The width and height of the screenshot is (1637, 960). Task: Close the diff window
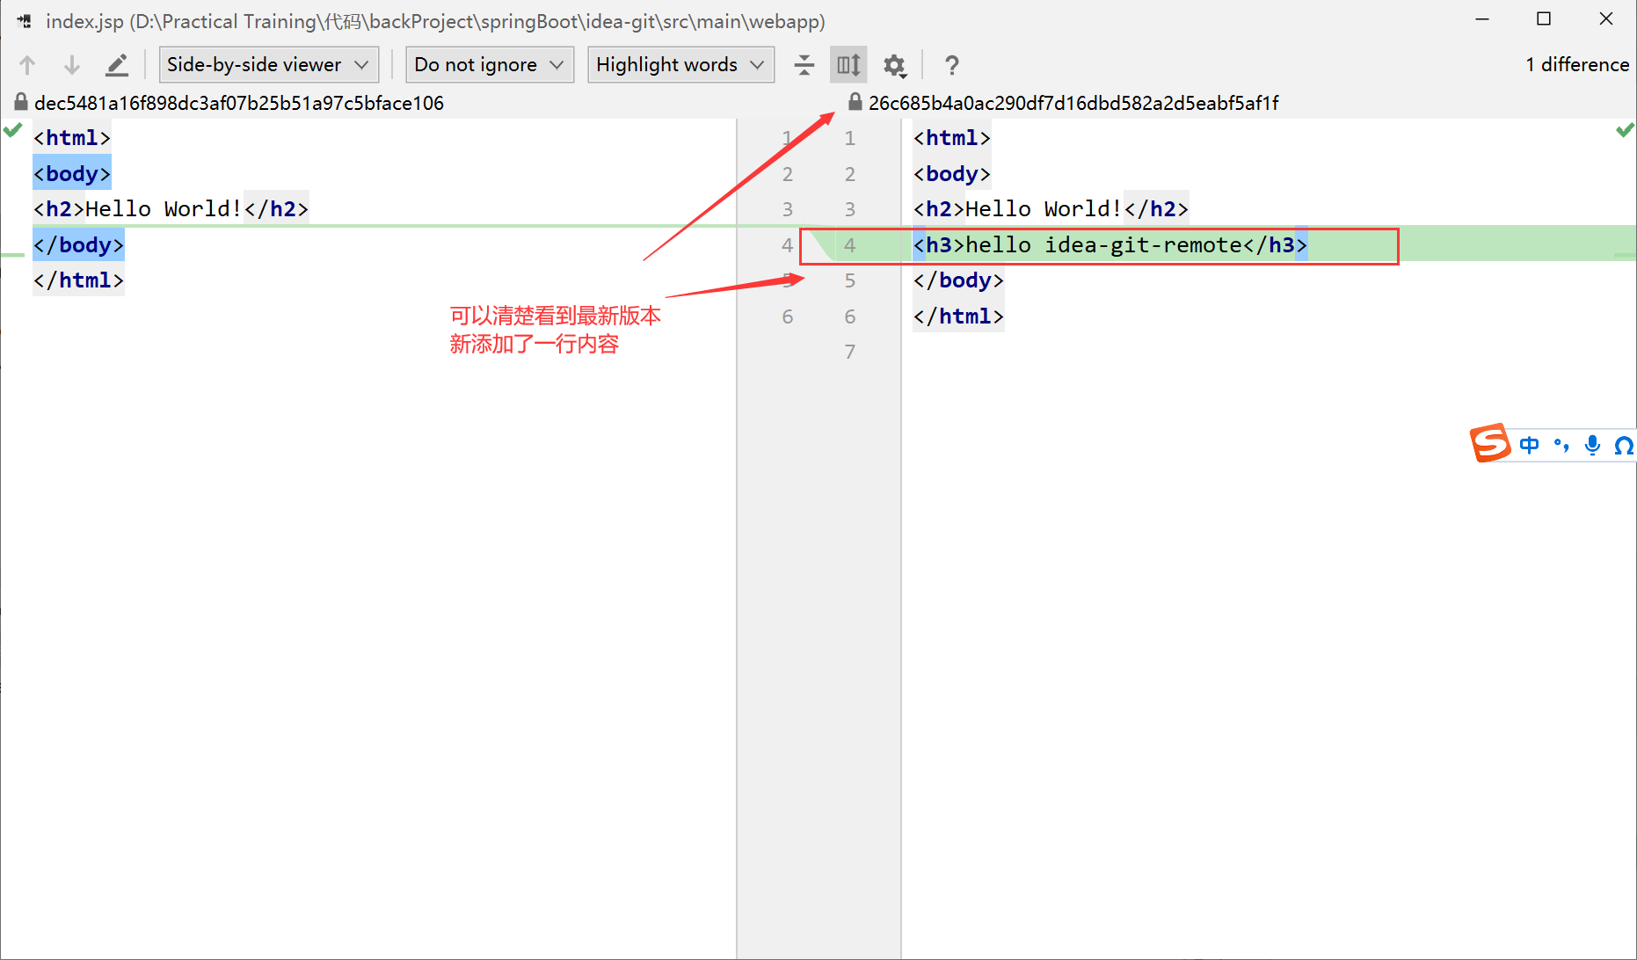tap(1606, 19)
